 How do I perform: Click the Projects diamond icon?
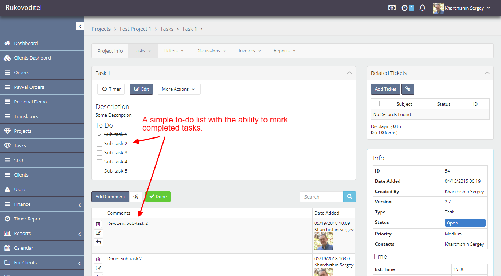(x=7, y=131)
